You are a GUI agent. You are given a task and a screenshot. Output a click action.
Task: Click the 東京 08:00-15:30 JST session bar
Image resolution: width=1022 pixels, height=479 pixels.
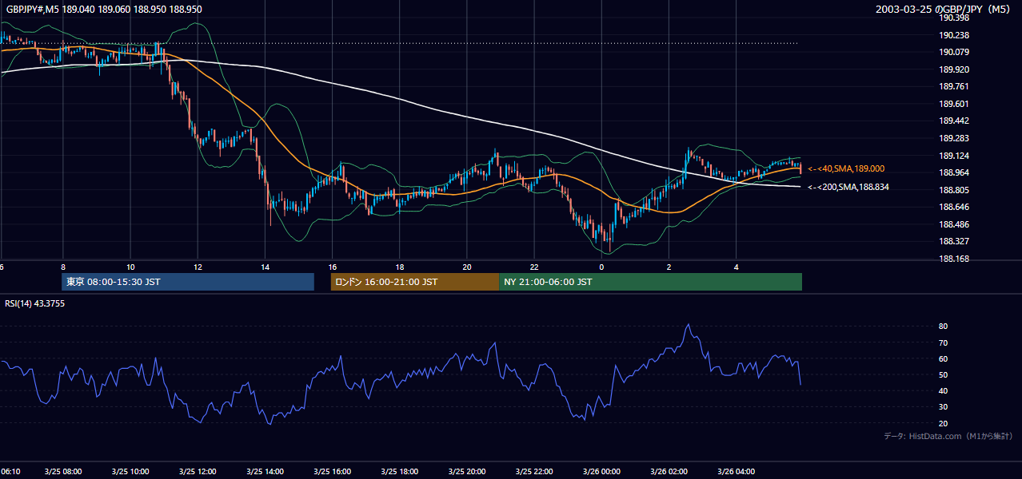[188, 282]
